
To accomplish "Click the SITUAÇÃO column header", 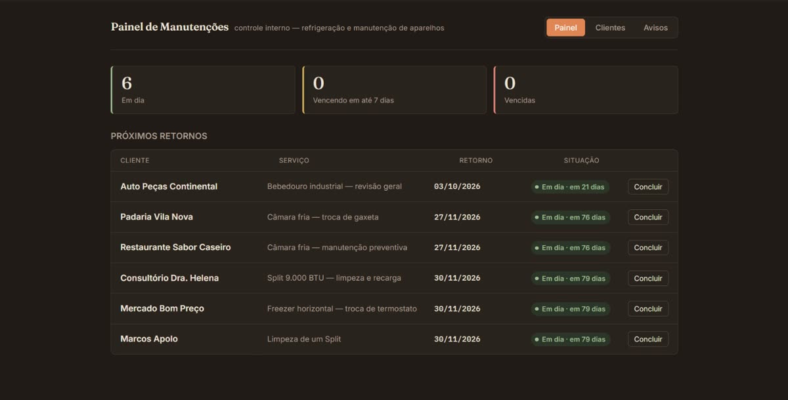I will [581, 161].
